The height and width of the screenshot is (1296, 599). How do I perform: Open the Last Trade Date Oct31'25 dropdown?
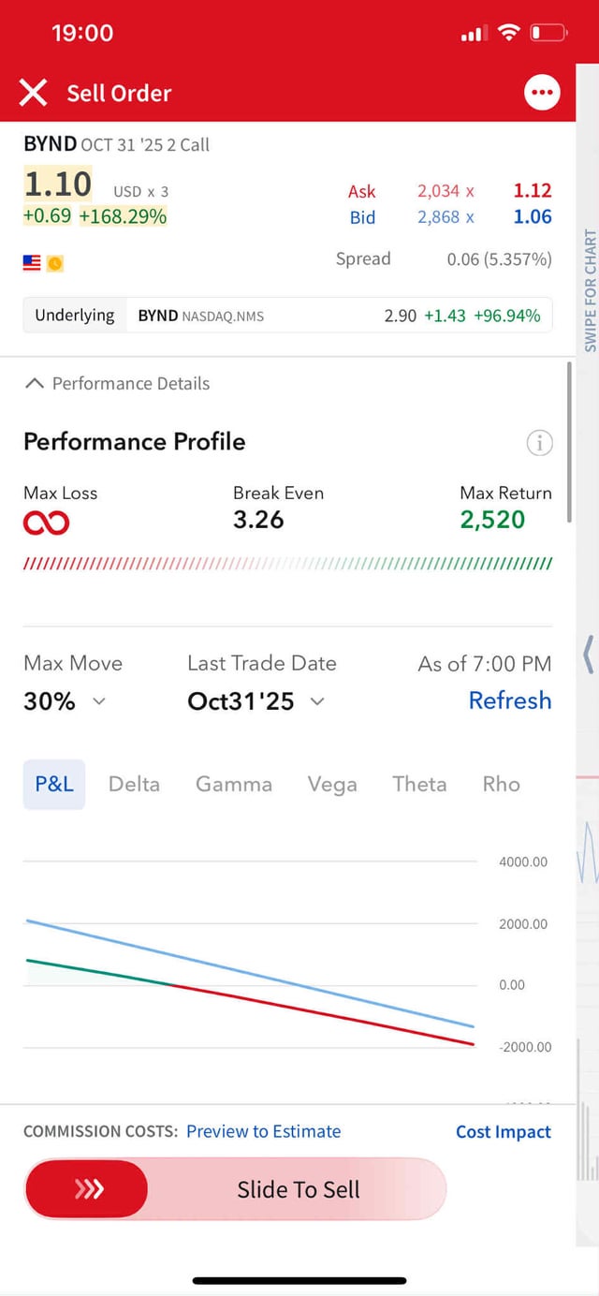point(256,700)
